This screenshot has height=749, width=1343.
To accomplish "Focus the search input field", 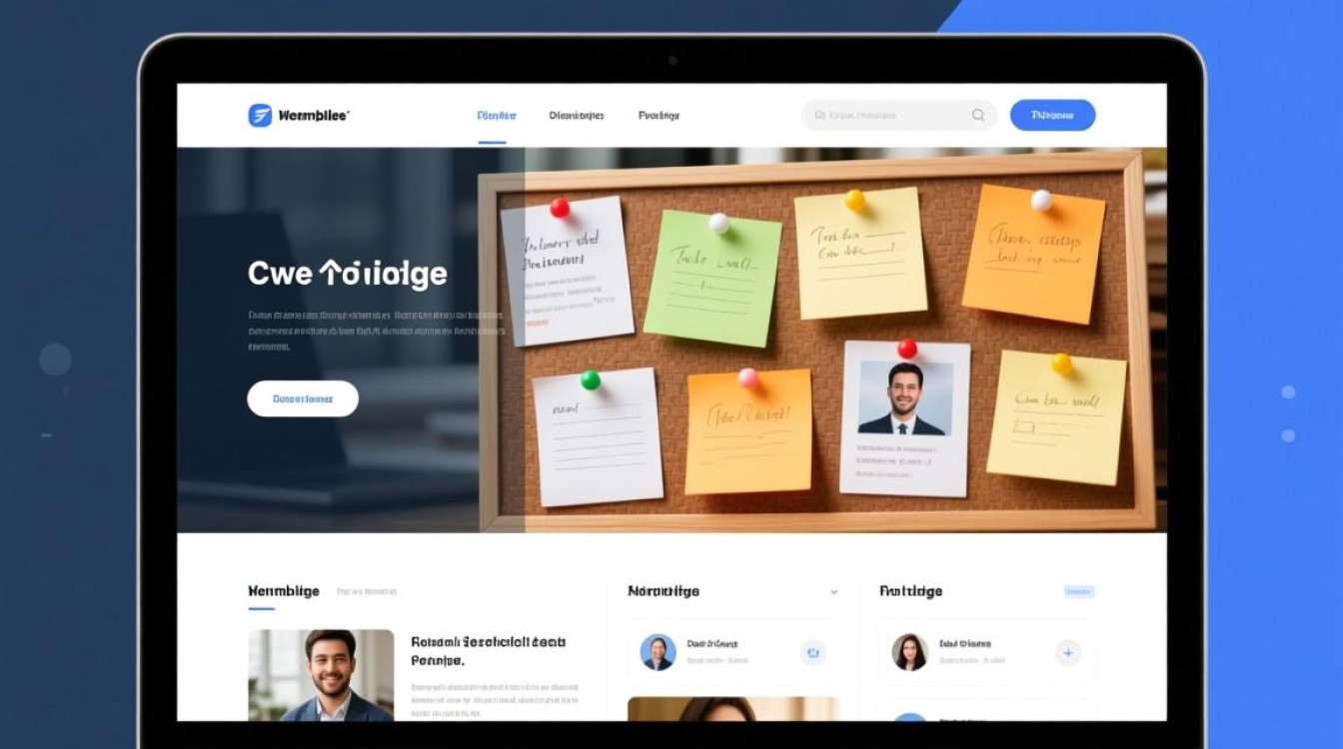I will point(889,116).
